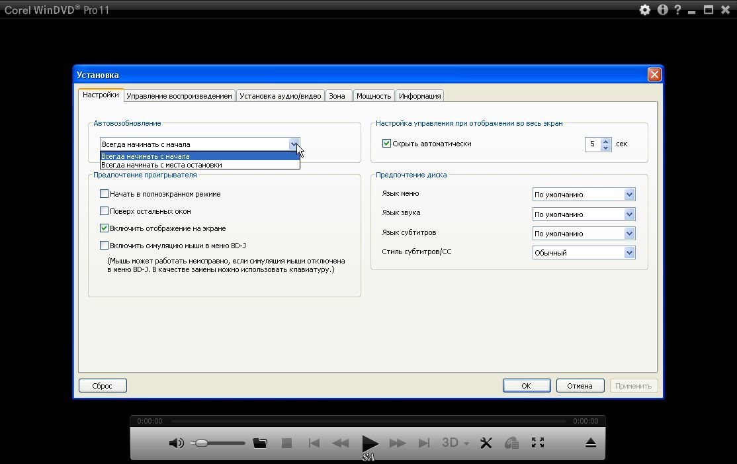Mute audio with the speaker icon
The height and width of the screenshot is (464, 737).
[176, 443]
